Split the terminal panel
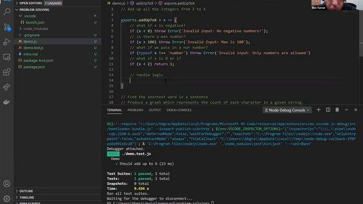The height and width of the screenshot is (204, 363). pyautogui.click(x=328, y=110)
